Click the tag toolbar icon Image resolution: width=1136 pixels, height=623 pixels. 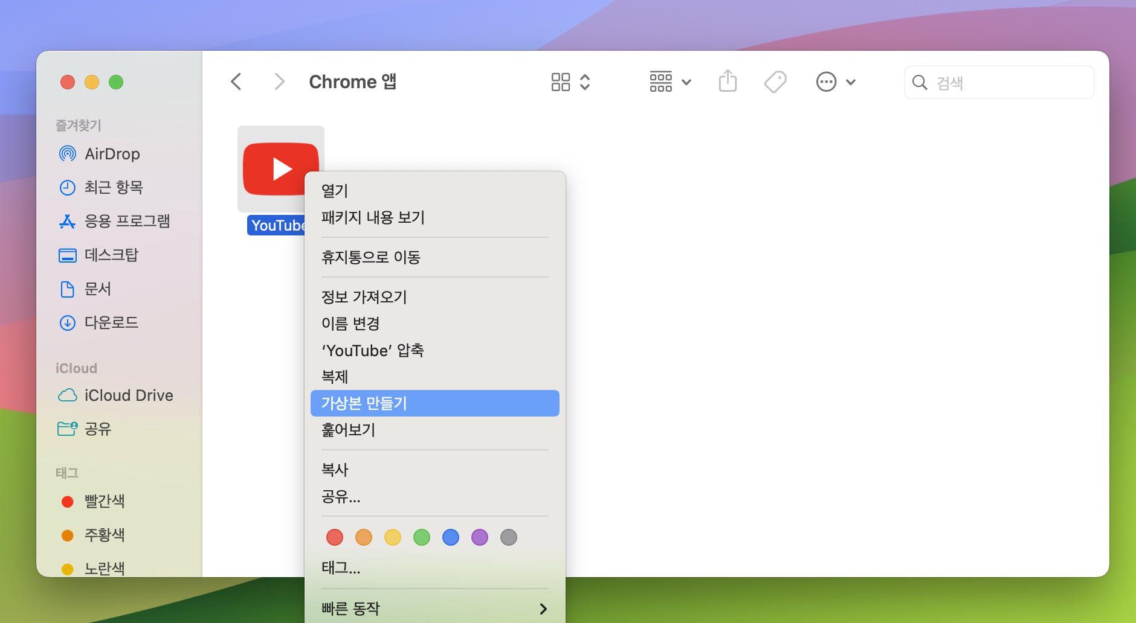click(775, 81)
